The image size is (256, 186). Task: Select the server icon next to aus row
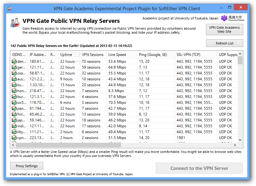14,79
